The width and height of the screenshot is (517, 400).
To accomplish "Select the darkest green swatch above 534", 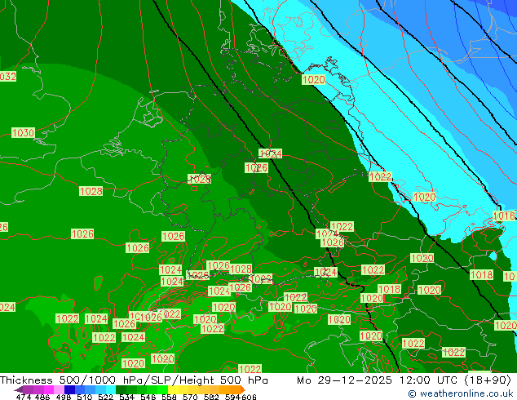I will point(121,390).
